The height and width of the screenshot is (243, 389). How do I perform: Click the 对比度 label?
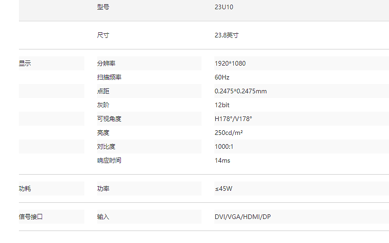(x=106, y=146)
